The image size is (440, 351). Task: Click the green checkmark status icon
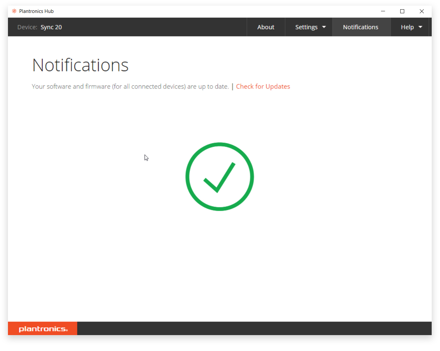220,177
